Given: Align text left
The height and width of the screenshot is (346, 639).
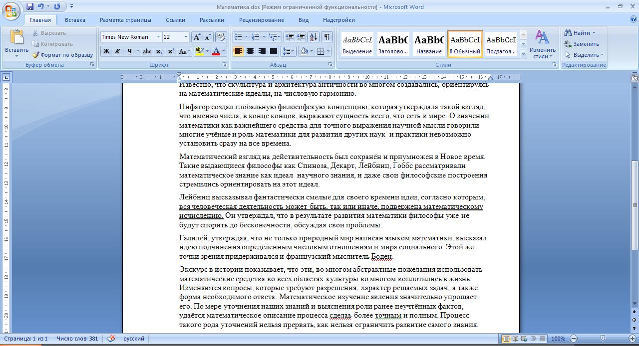Looking at the screenshot, I should coord(238,51).
